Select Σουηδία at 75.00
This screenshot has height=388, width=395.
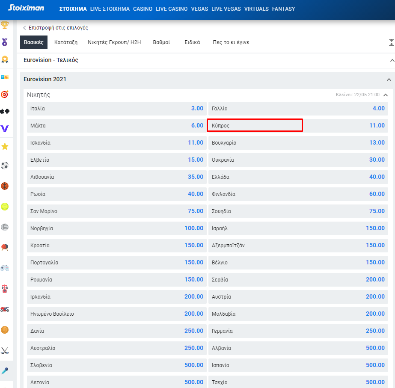pos(298,211)
